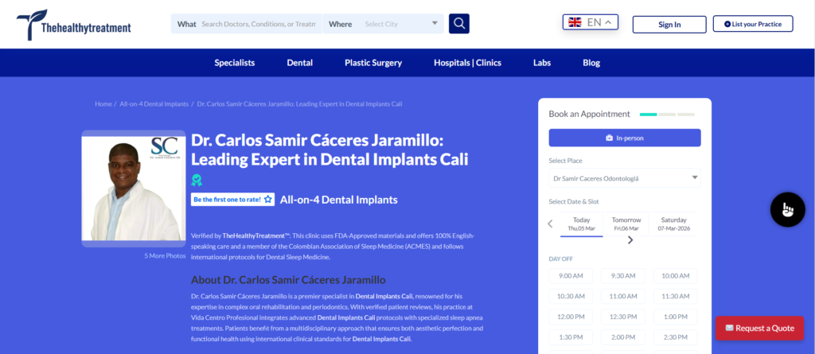The height and width of the screenshot is (354, 815).
Task: Click the 'Book an Appointment' title
Action: coord(590,114)
